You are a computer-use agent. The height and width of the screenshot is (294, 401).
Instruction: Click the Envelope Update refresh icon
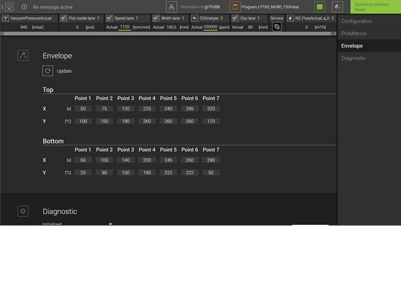point(48,71)
